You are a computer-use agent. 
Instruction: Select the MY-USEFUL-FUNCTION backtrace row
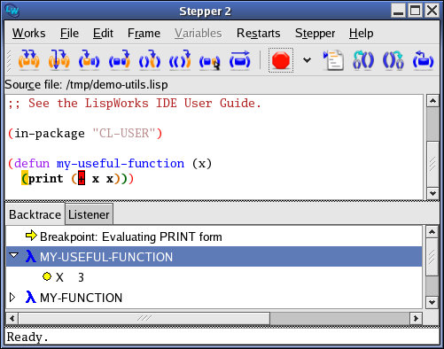(x=214, y=257)
